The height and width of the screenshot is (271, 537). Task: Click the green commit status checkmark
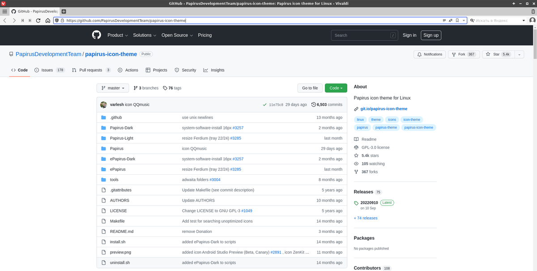265,104
